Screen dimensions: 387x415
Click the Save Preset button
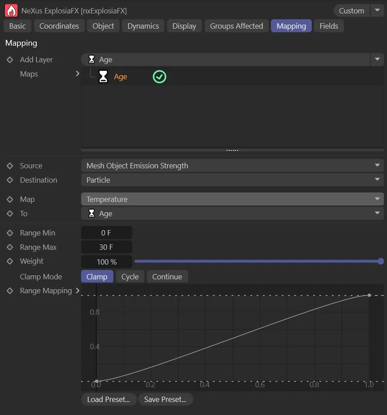point(166,399)
